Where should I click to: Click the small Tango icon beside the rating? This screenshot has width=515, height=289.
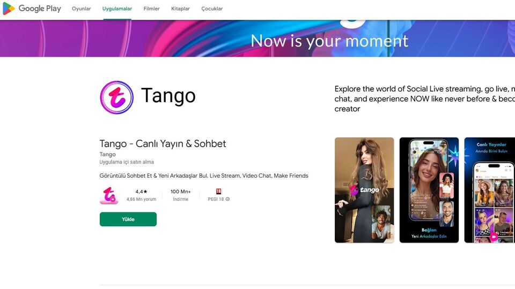(x=109, y=195)
